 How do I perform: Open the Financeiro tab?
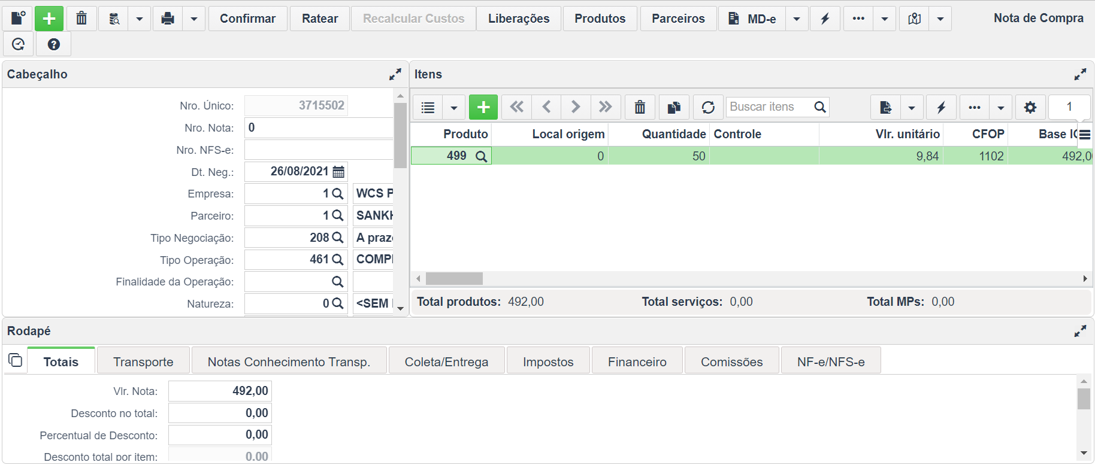tap(637, 361)
